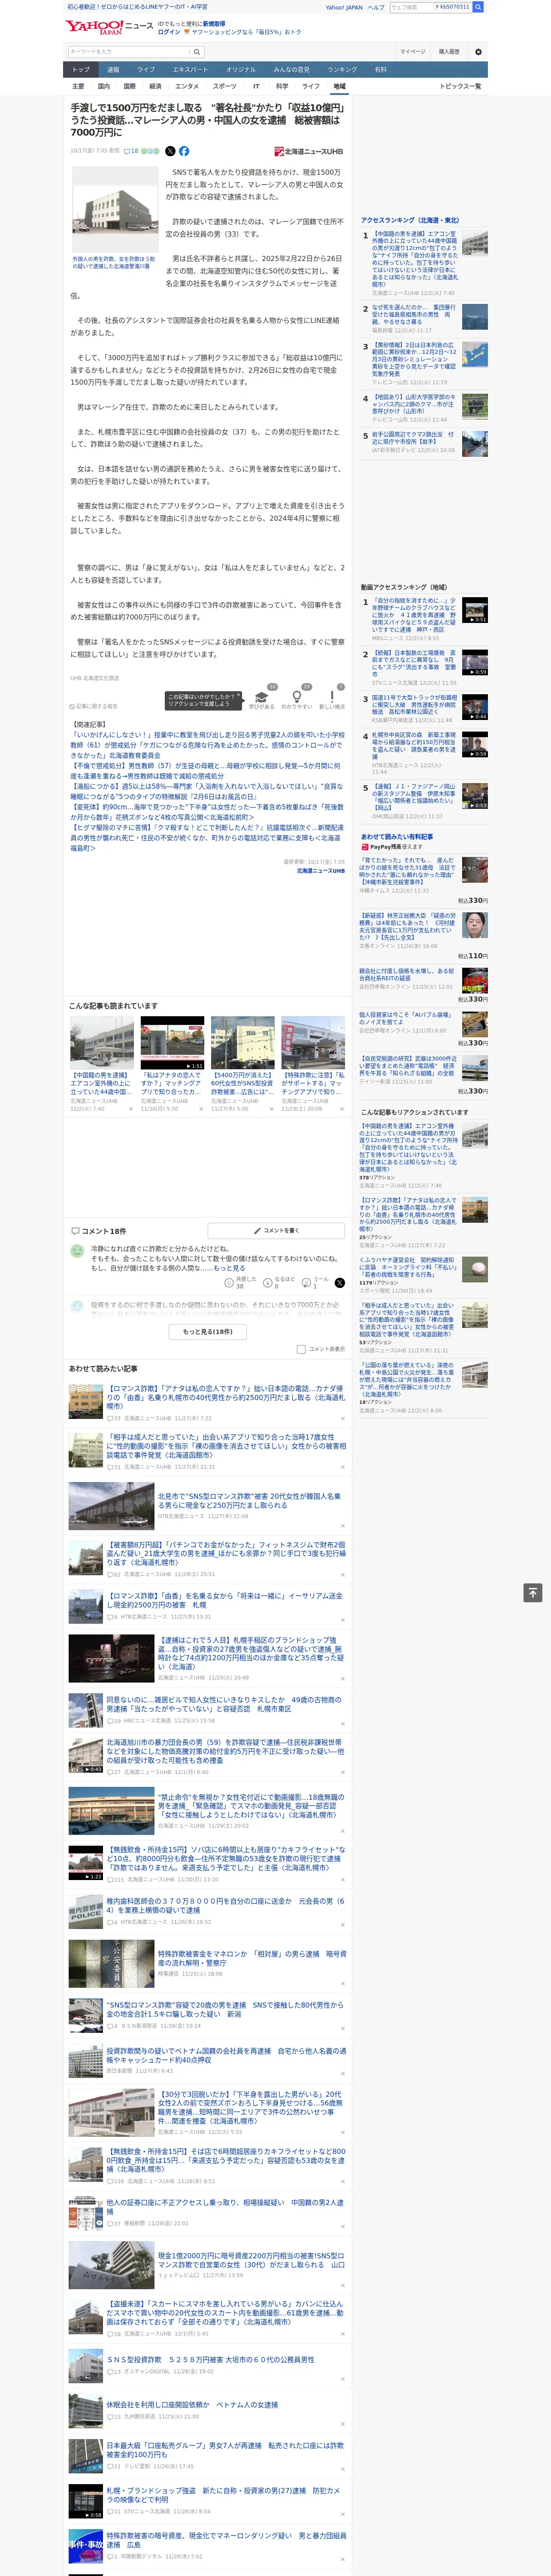Click the うーん reaction on the comment
The image size is (551, 2576).
[x=315, y=1282]
